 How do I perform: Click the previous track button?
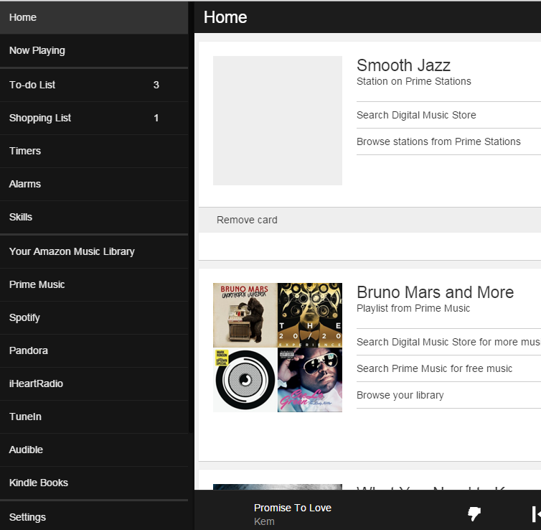(x=537, y=514)
